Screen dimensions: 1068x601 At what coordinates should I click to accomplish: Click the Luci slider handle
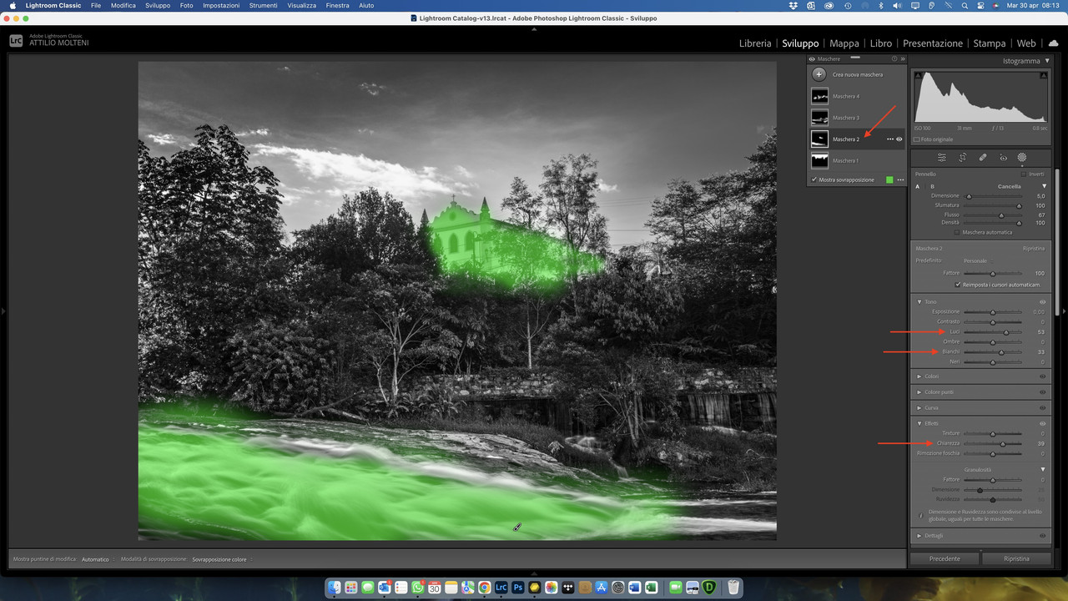tap(1006, 332)
